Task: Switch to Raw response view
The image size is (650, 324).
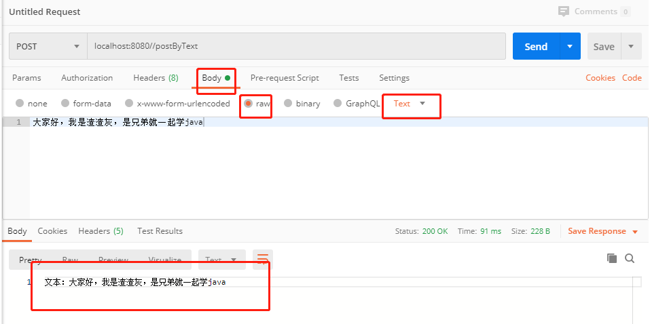Action: click(70, 260)
